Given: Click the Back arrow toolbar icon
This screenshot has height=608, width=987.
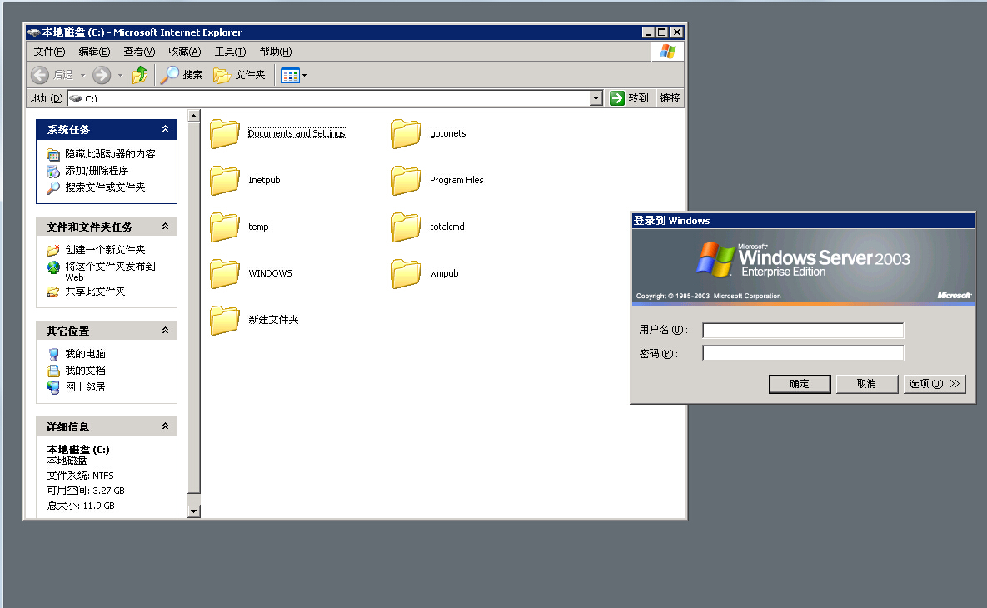Looking at the screenshot, I should (40, 75).
